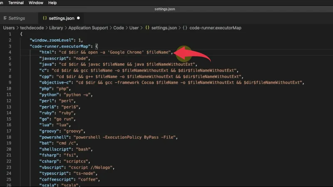Click the Code breadcrumb folder

pyautogui.click(x=119, y=28)
